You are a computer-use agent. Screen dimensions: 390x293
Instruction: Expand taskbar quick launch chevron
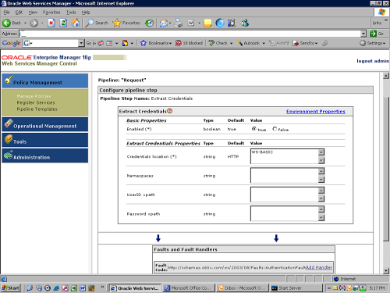pyautogui.click(x=102, y=287)
